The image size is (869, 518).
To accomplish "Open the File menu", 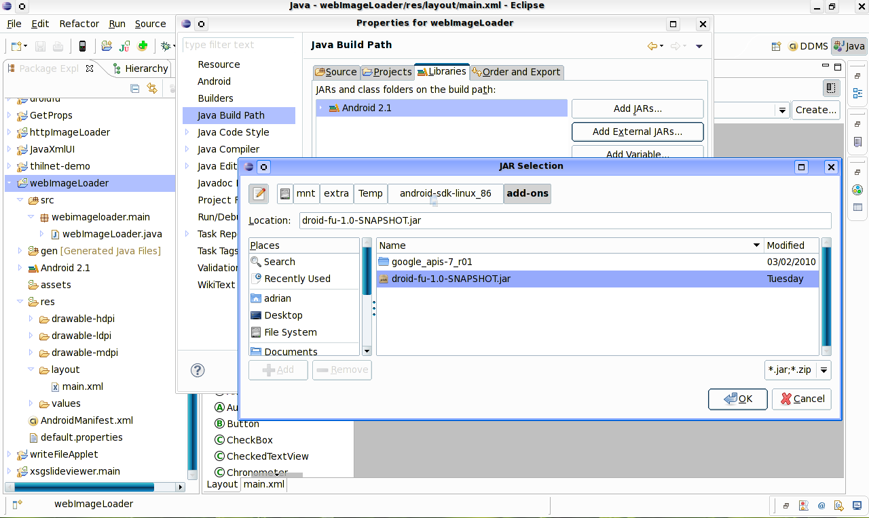I will pos(14,24).
